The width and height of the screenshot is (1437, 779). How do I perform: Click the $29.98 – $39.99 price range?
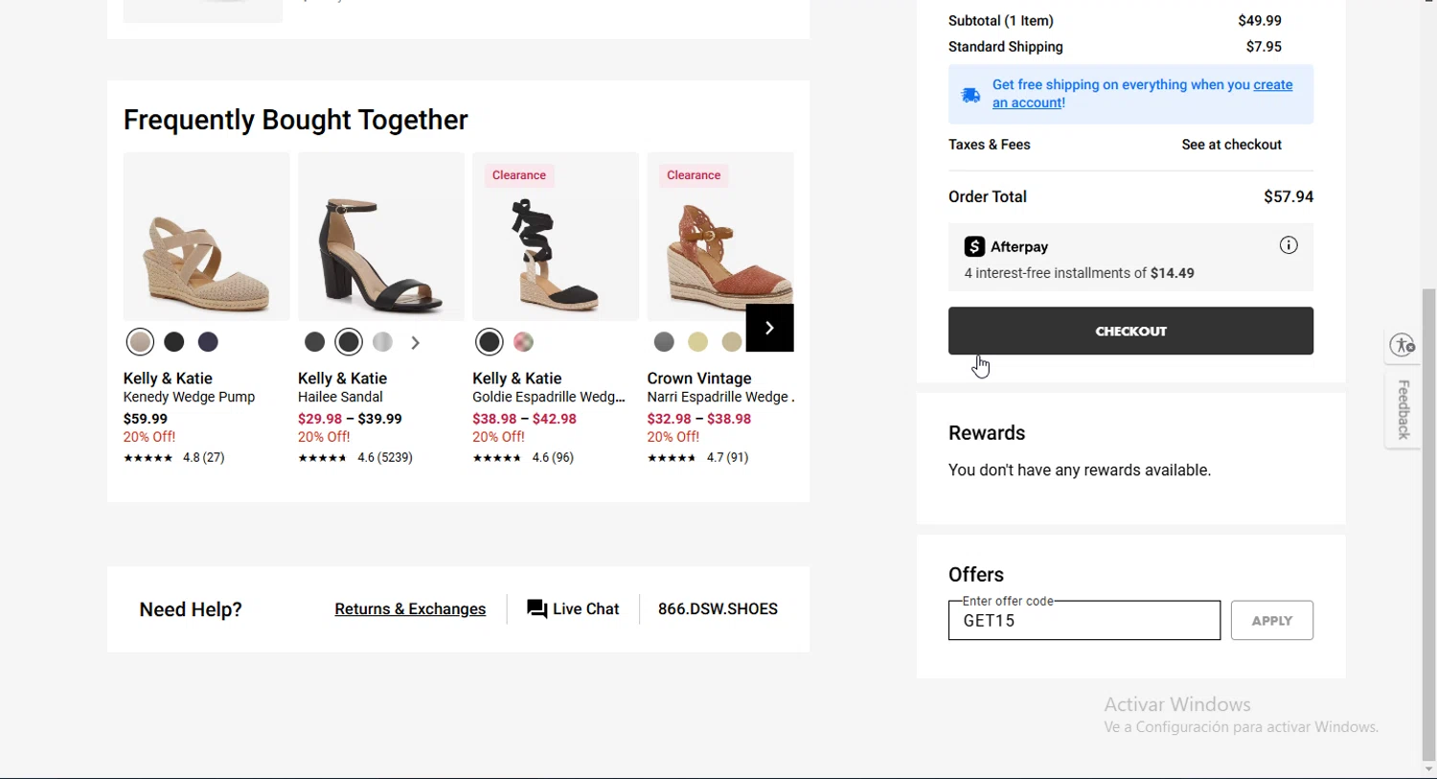pos(350,419)
